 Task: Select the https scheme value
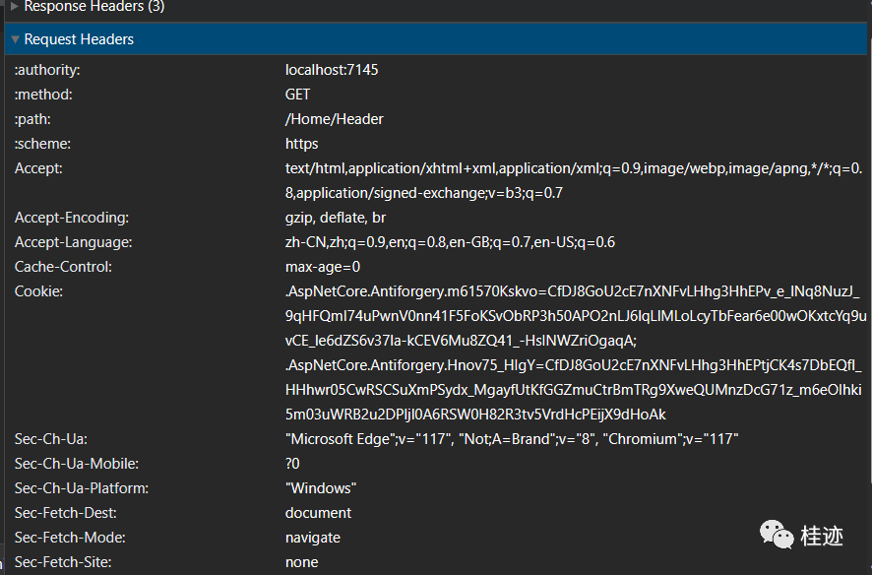pyautogui.click(x=301, y=144)
